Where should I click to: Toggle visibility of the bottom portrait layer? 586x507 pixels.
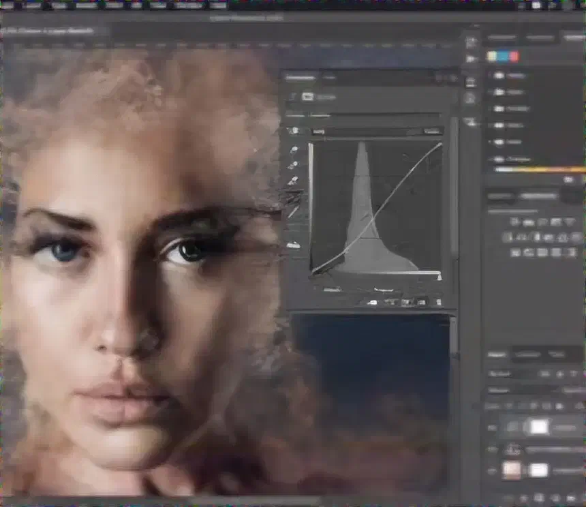click(491, 471)
